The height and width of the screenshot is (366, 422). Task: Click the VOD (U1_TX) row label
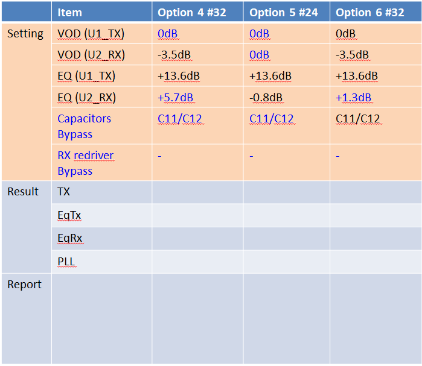[91, 34]
